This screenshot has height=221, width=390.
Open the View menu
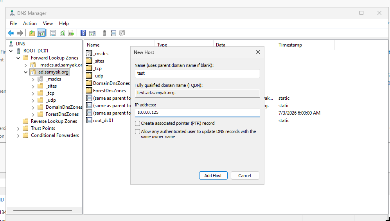coord(48,23)
